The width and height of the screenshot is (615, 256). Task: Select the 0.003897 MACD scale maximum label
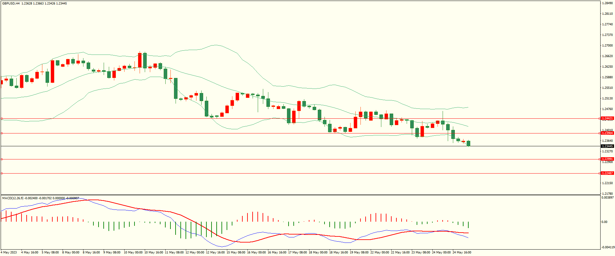[607, 198]
